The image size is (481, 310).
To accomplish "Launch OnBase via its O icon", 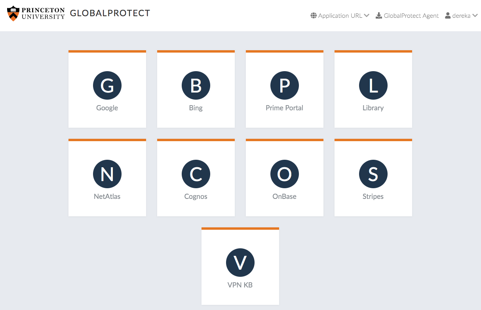I will click(284, 174).
